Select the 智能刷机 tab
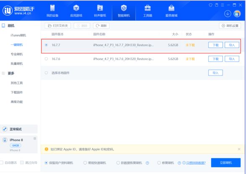Image resolution: width=246 pixels, height=174 pixels. pos(124,10)
